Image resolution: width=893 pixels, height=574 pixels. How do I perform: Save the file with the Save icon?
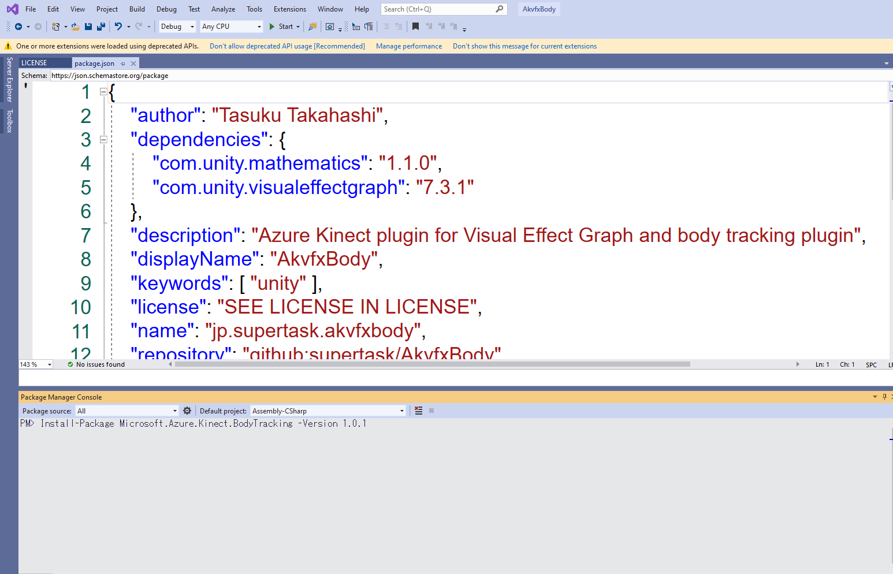(x=88, y=27)
